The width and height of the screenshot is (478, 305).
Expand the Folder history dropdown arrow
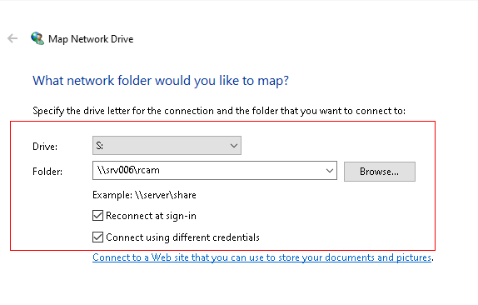[330, 171]
